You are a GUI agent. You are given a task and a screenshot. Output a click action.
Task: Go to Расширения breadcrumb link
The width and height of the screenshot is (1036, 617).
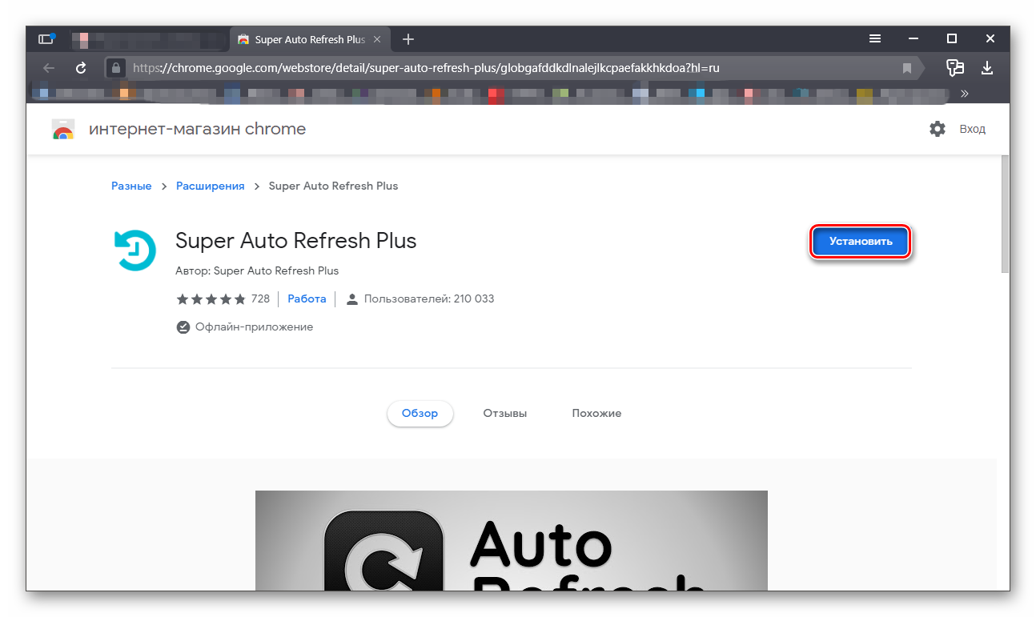(x=211, y=186)
